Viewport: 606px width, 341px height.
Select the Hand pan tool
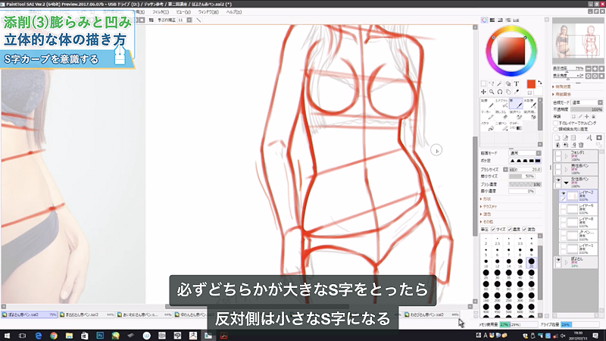tap(508, 92)
